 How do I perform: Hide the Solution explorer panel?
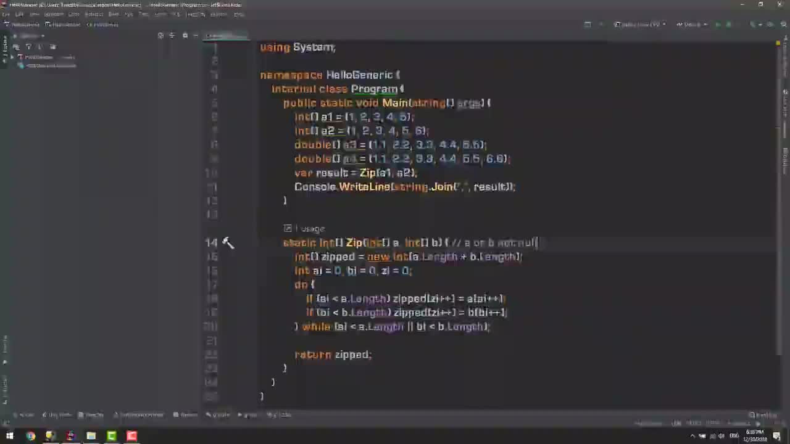[196, 36]
